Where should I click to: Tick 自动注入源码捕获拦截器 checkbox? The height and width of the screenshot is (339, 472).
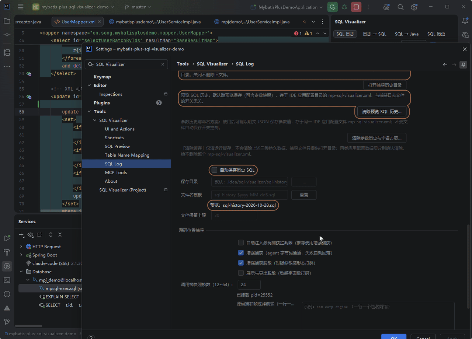tap(241, 243)
